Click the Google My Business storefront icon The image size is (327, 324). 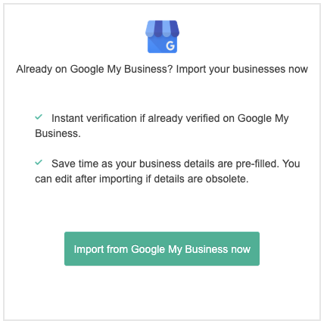(x=162, y=36)
